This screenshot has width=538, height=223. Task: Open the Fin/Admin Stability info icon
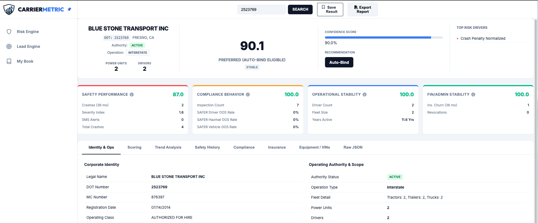tap(473, 95)
